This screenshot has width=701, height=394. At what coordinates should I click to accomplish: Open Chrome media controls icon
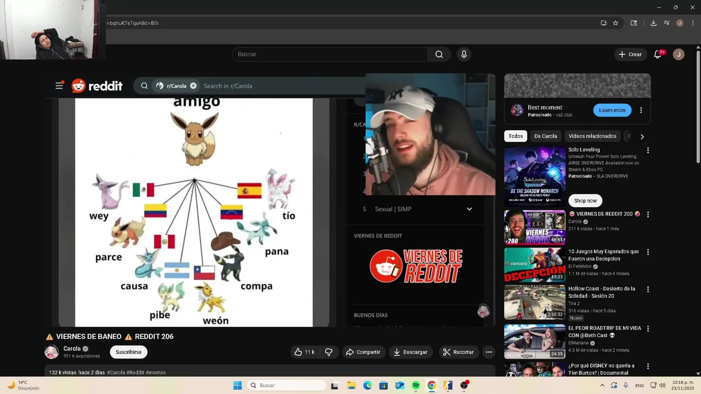tap(666, 23)
